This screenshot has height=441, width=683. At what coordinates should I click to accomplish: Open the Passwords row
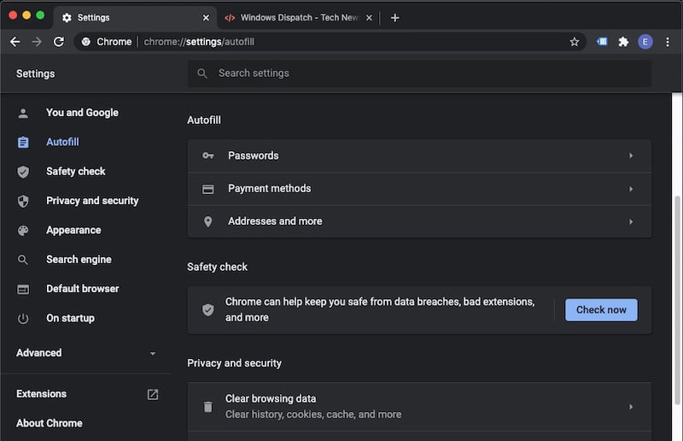(x=419, y=156)
